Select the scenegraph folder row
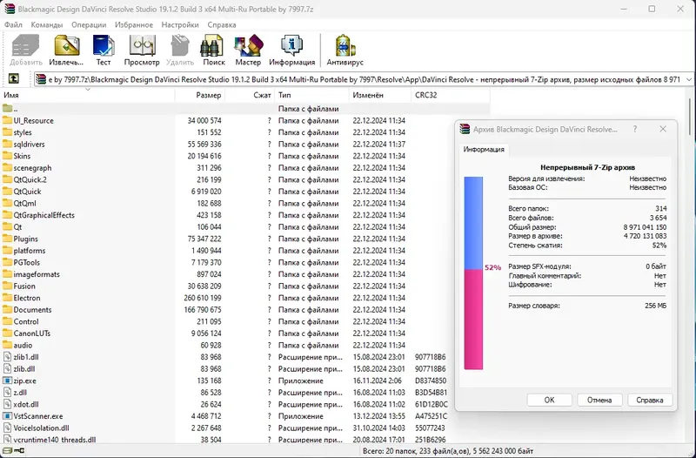 point(245,168)
